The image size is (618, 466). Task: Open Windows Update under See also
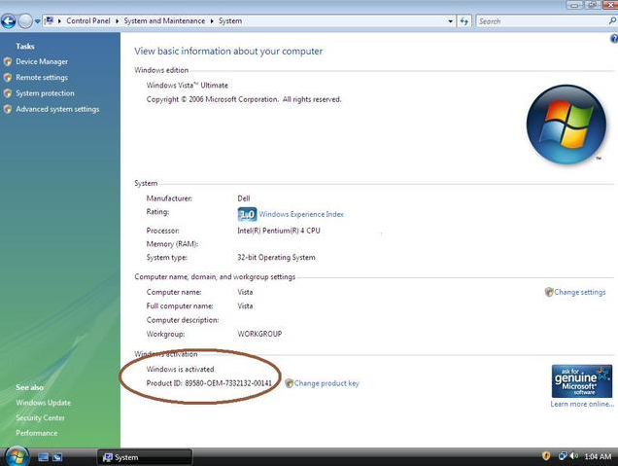tap(44, 403)
